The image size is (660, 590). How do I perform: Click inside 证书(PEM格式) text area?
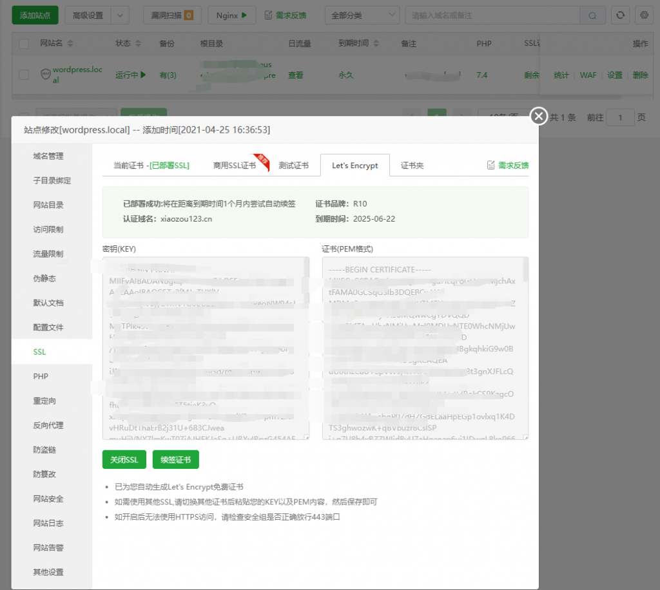point(425,348)
